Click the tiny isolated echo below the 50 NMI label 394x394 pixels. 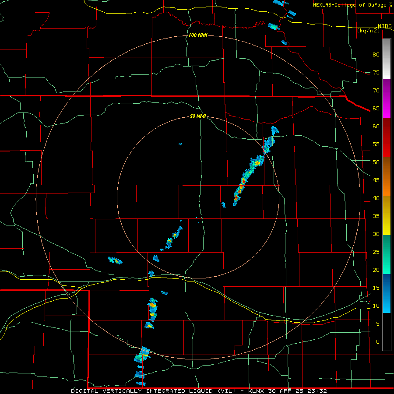pyautogui.click(x=180, y=144)
